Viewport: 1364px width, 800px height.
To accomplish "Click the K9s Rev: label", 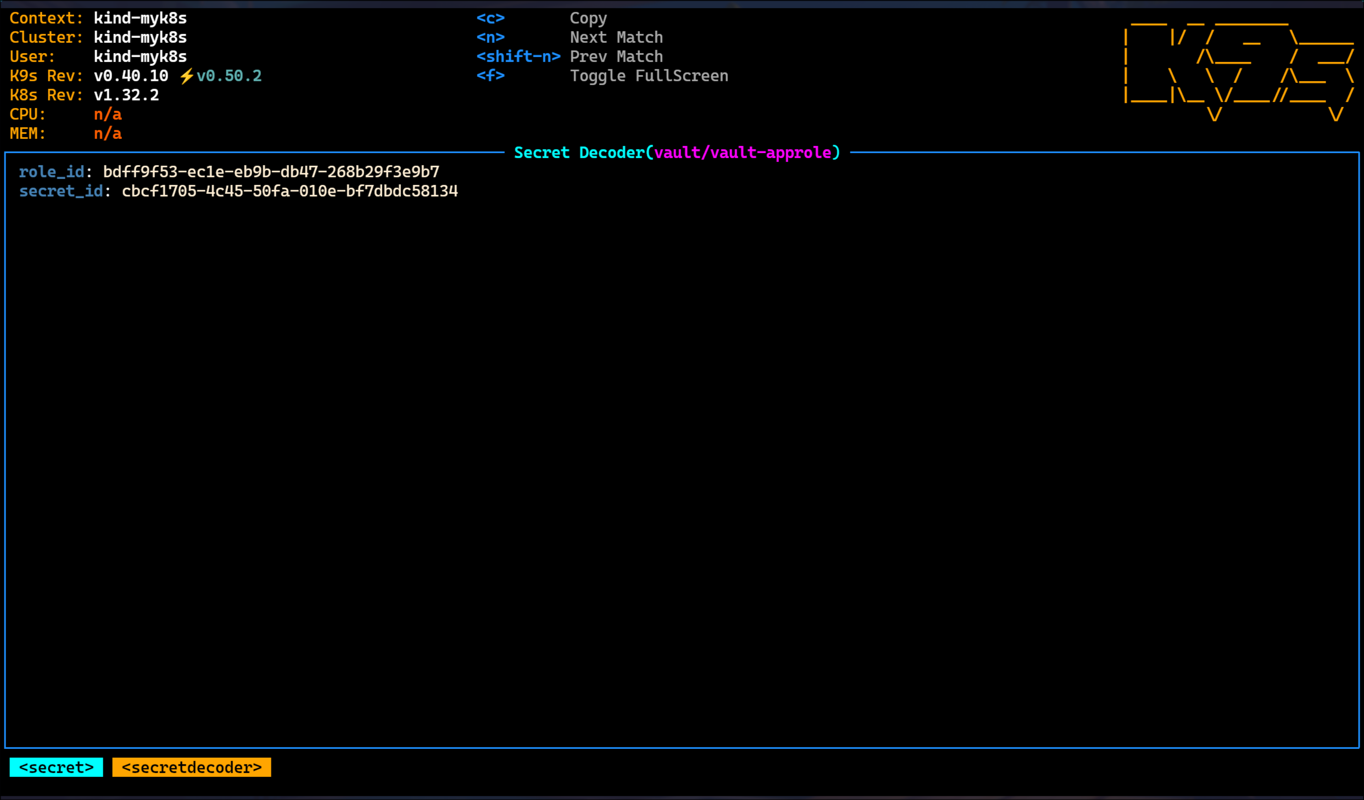I will [47, 76].
